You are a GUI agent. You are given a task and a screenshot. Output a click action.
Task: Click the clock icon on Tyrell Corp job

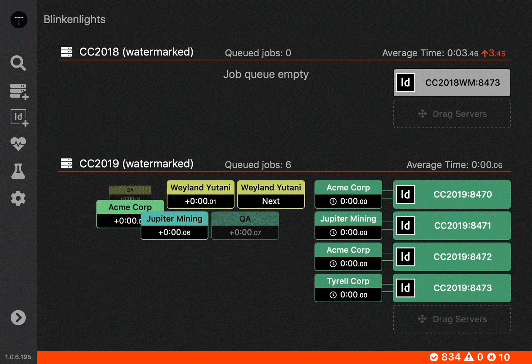[333, 295]
